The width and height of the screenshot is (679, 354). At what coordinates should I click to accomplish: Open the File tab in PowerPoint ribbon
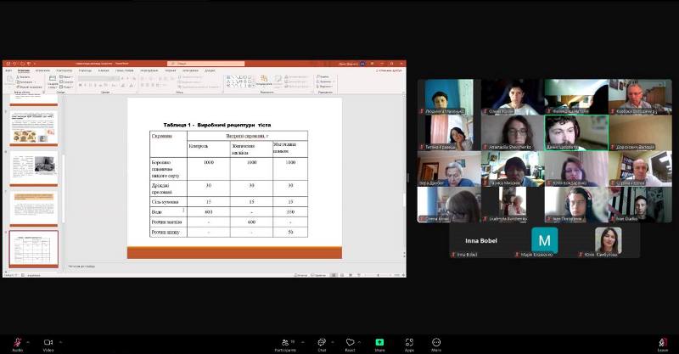click(x=8, y=70)
